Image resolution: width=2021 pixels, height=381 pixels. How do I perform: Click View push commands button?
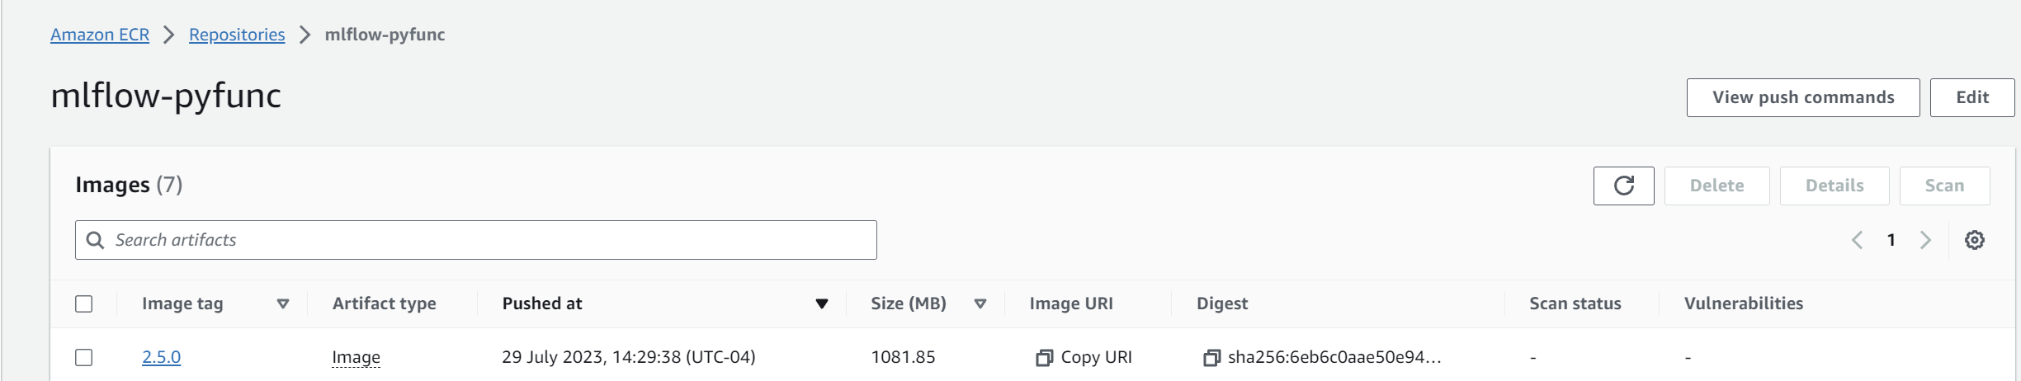click(x=1803, y=97)
